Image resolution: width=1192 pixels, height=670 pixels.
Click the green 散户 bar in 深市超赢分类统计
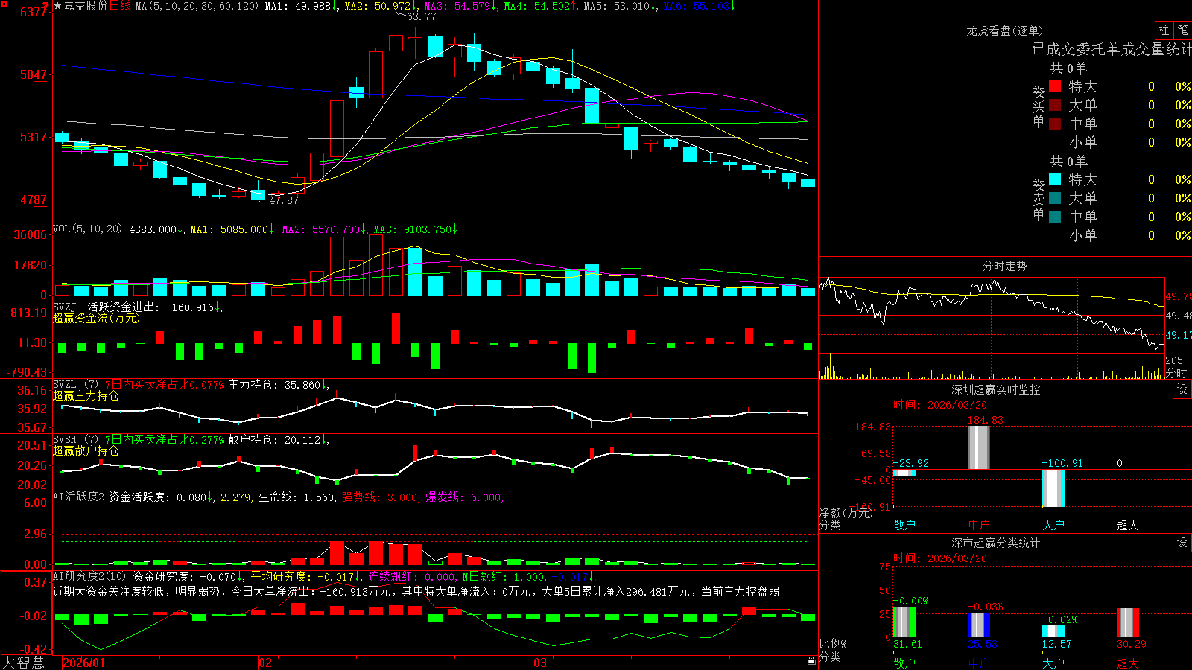(x=904, y=622)
